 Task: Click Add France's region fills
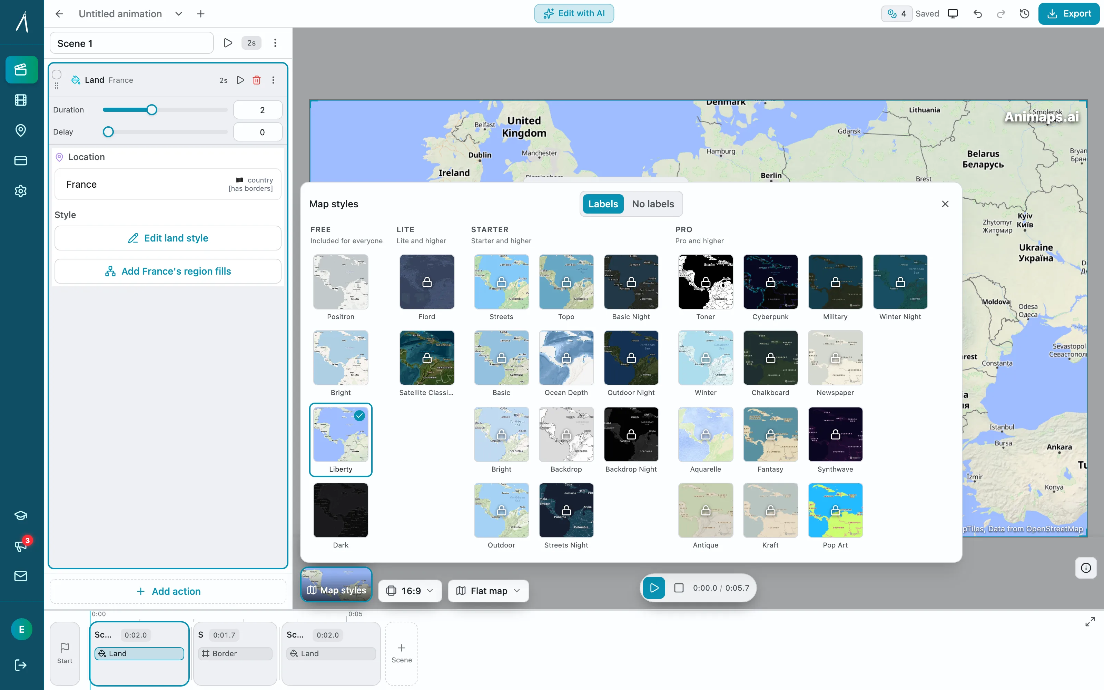[168, 272]
